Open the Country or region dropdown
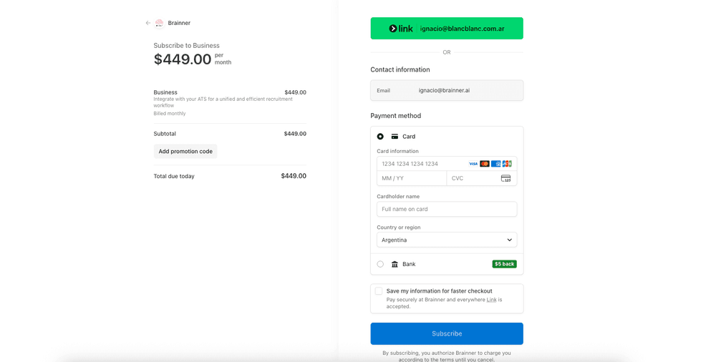Screen dimensions: 716x362 (x=447, y=240)
